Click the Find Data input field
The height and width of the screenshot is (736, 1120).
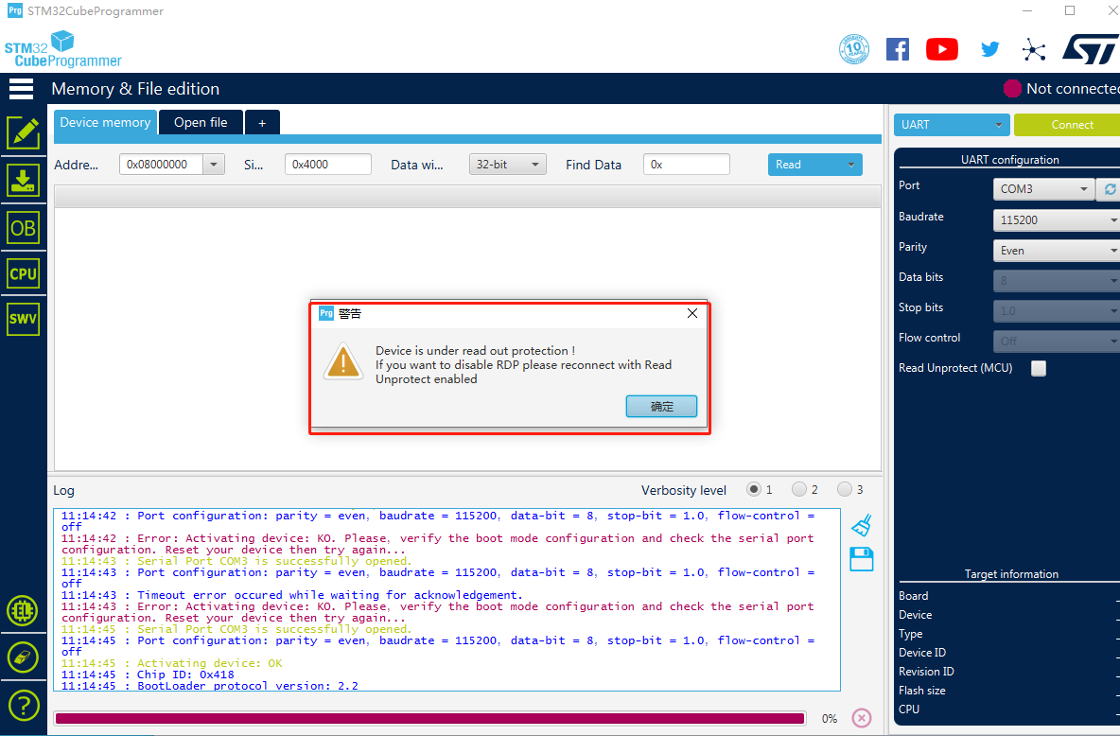point(687,165)
